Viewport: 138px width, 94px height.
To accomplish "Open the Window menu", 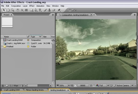I will (55, 6).
